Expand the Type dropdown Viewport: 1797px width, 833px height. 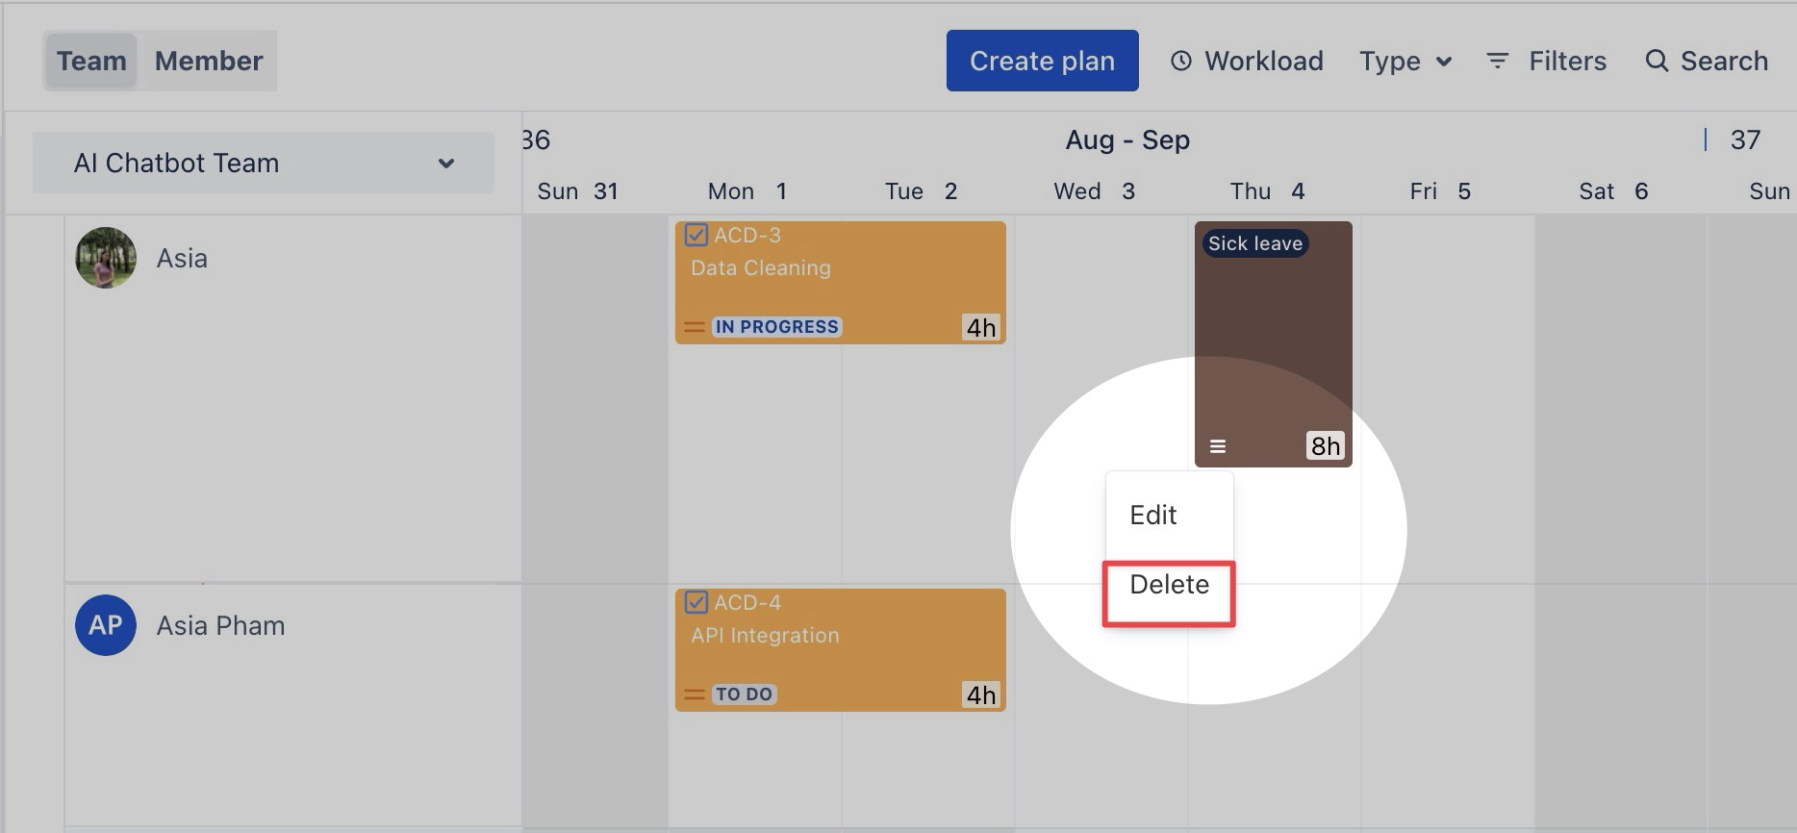point(1405,62)
